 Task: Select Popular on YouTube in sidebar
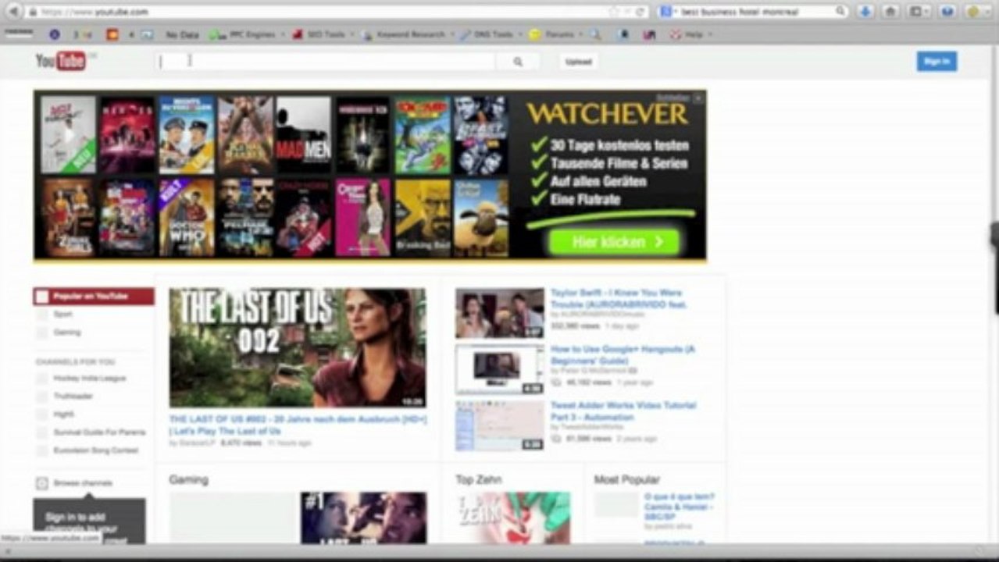[x=94, y=297]
